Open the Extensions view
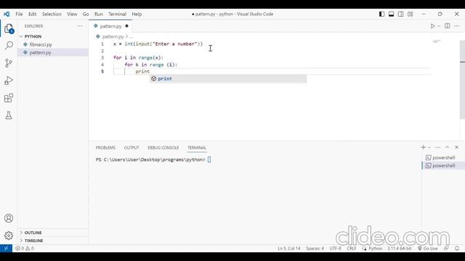Image resolution: width=465 pixels, height=261 pixels. (x=9, y=98)
